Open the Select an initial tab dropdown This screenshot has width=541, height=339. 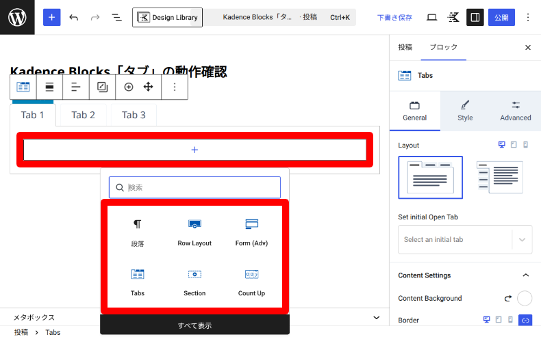(x=465, y=239)
